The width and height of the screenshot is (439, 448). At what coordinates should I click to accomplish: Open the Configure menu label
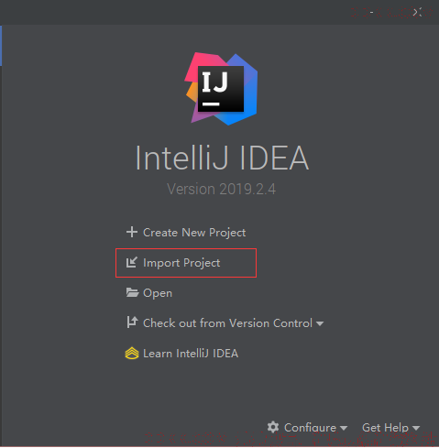coord(310,428)
